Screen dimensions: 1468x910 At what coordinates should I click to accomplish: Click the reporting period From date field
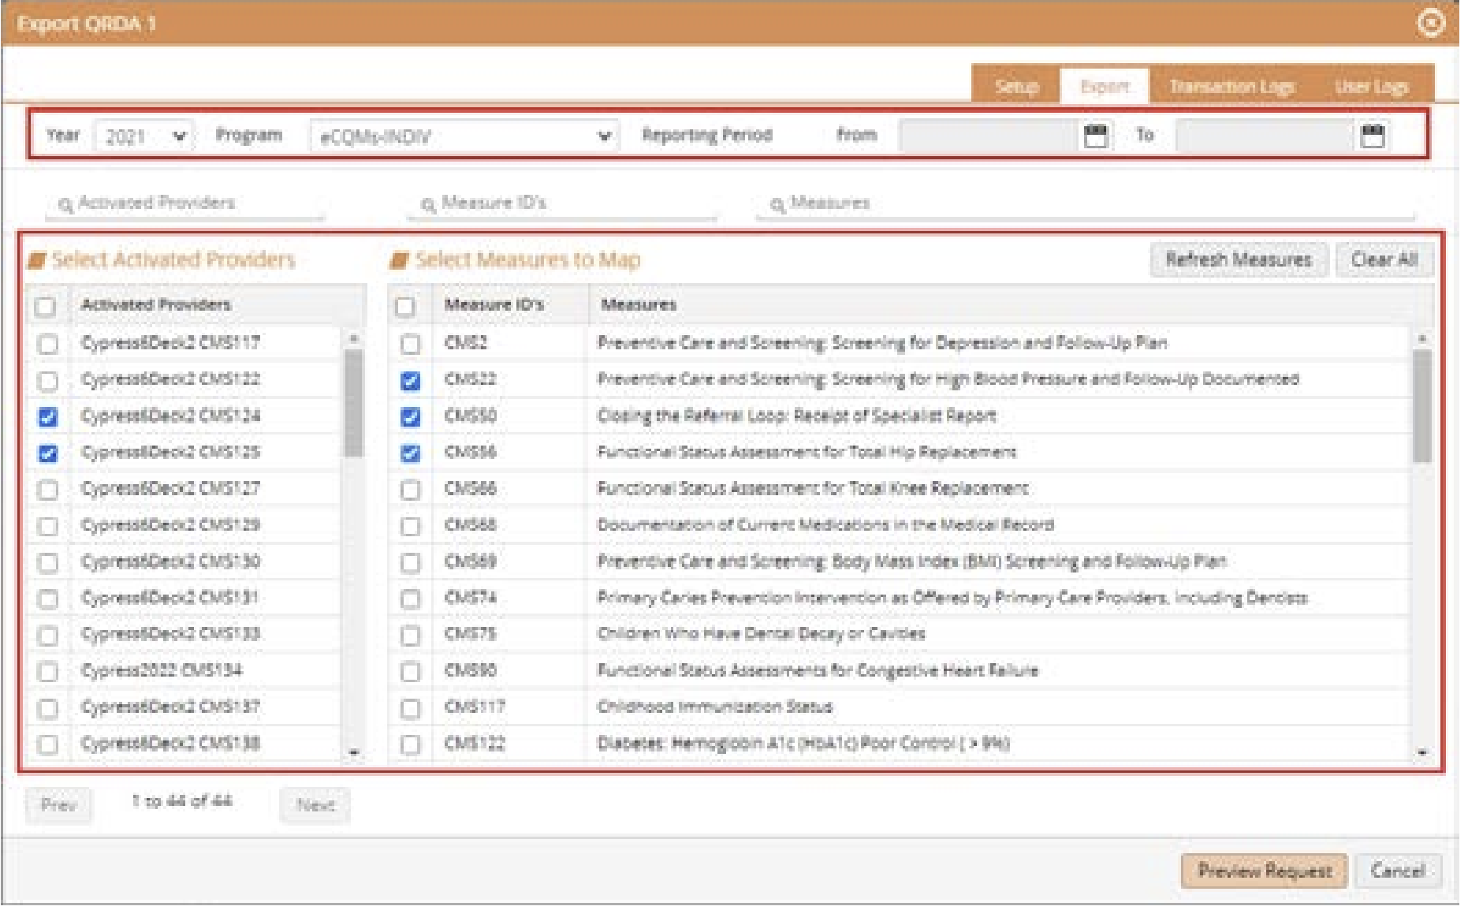pos(987,136)
